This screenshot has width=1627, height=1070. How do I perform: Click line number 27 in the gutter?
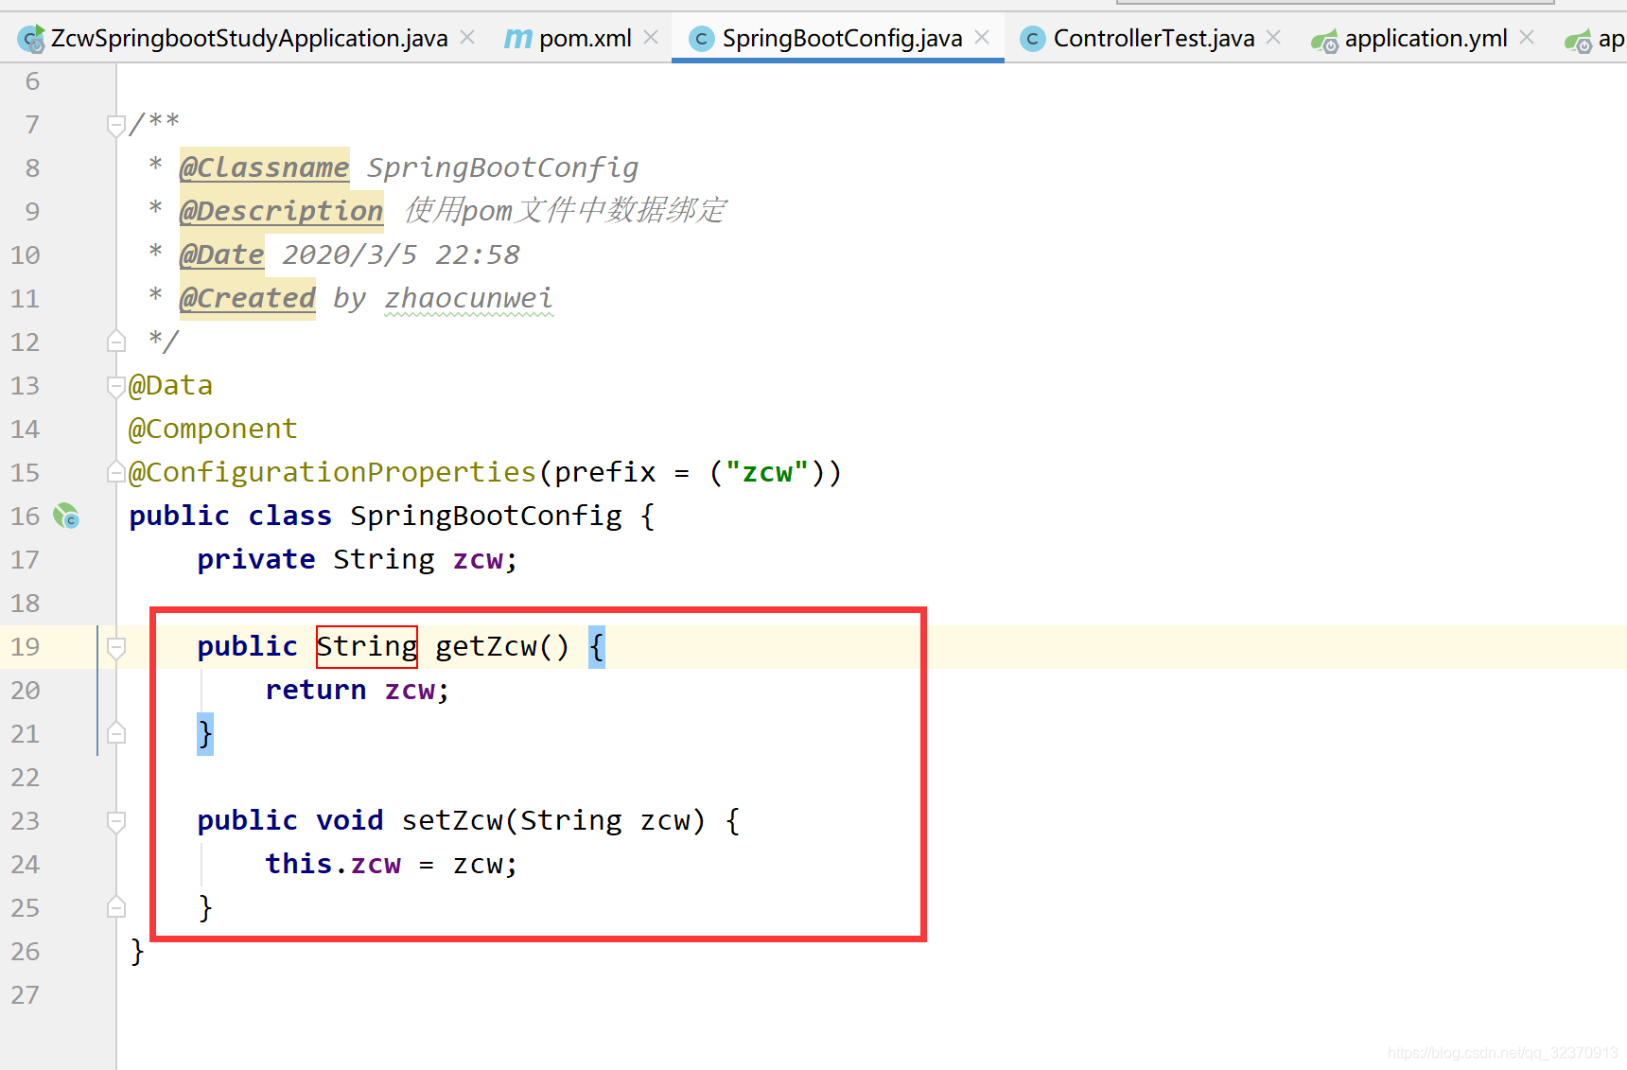[x=26, y=995]
